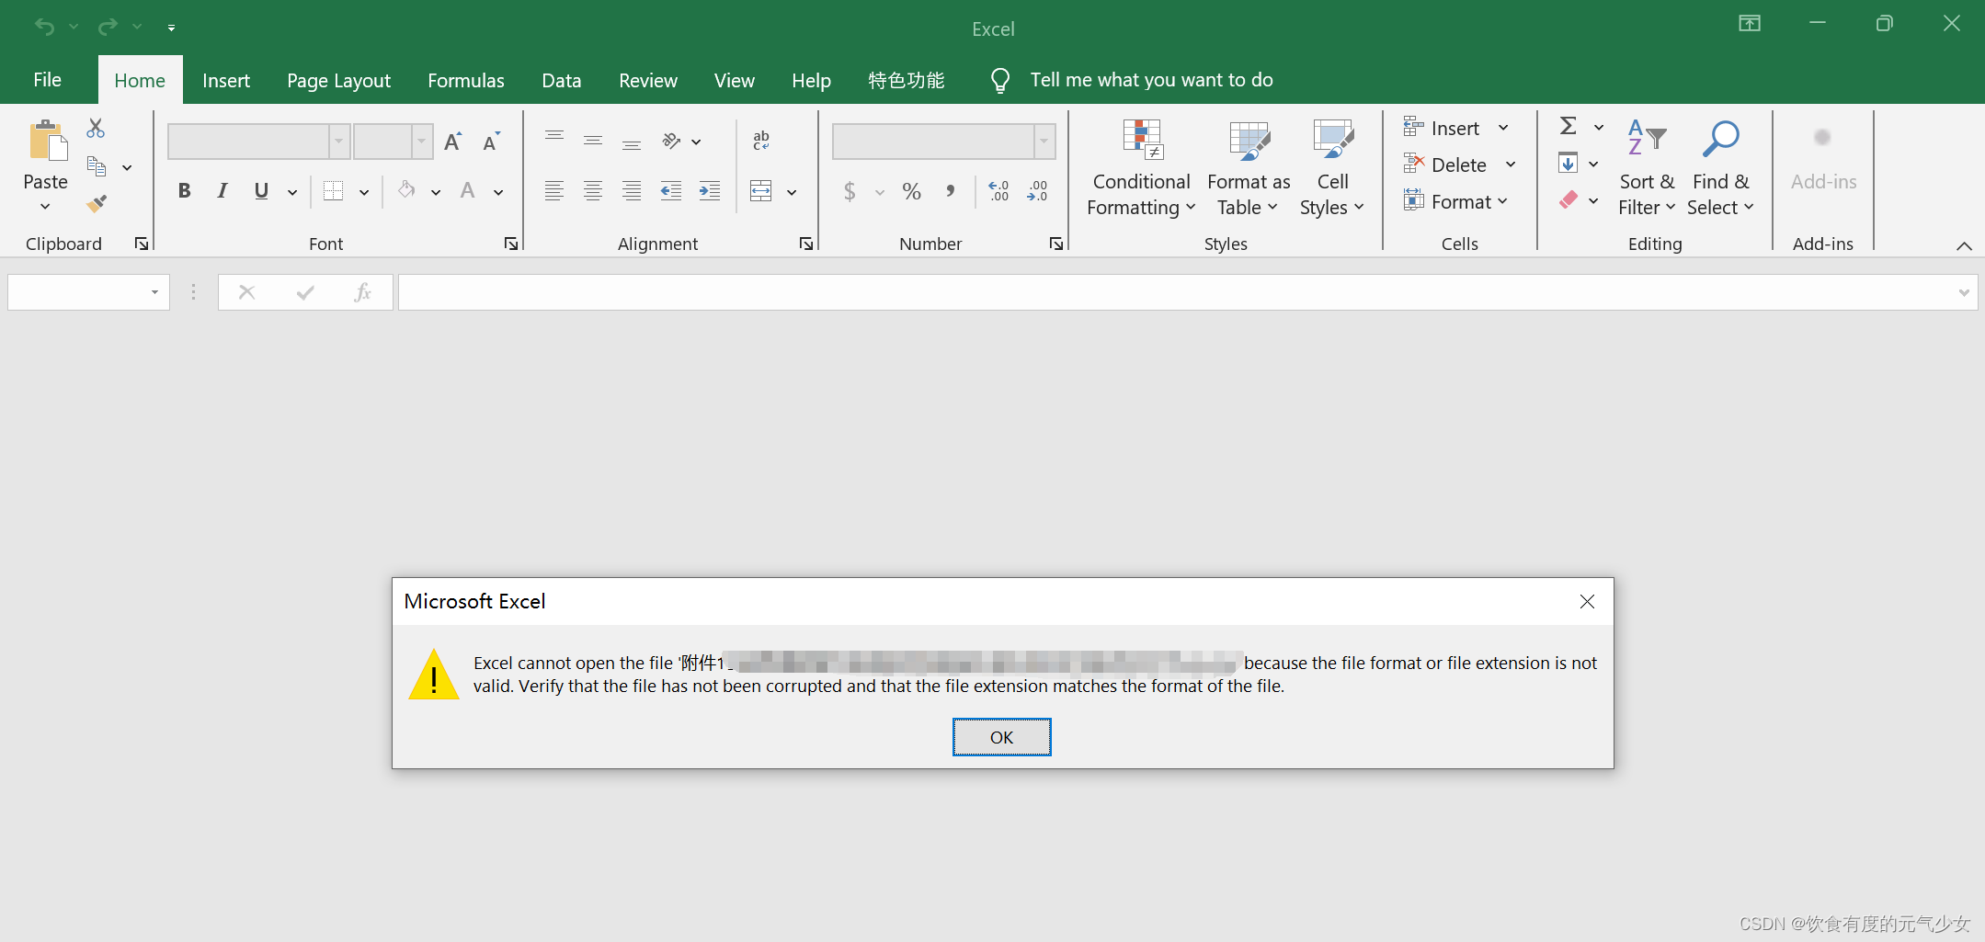Click the Increase Indent icon
The image size is (1985, 942).
tap(709, 190)
